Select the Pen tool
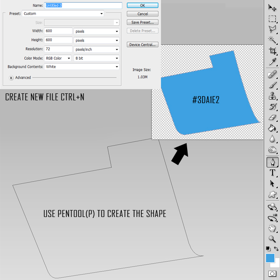 pos(273,162)
